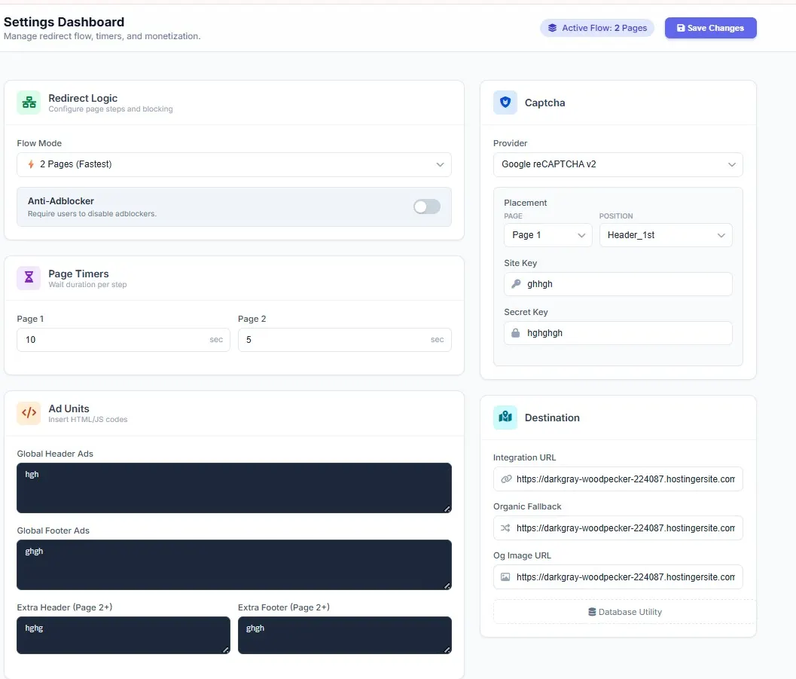Click the "Insert HTML/JS codes" subtitle

point(88,420)
